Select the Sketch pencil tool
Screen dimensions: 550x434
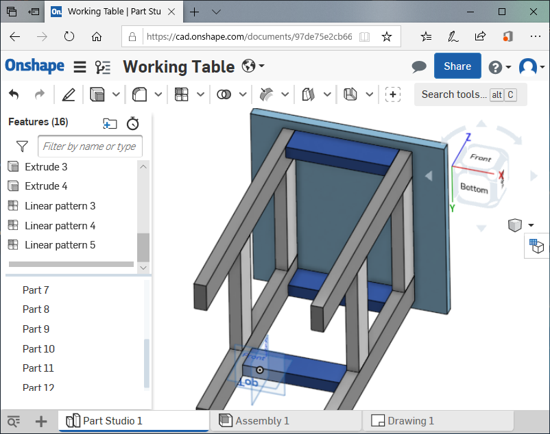point(69,94)
